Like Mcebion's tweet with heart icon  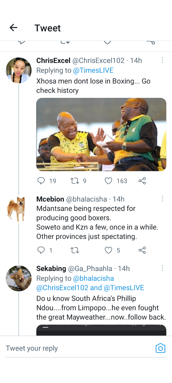click(x=108, y=250)
